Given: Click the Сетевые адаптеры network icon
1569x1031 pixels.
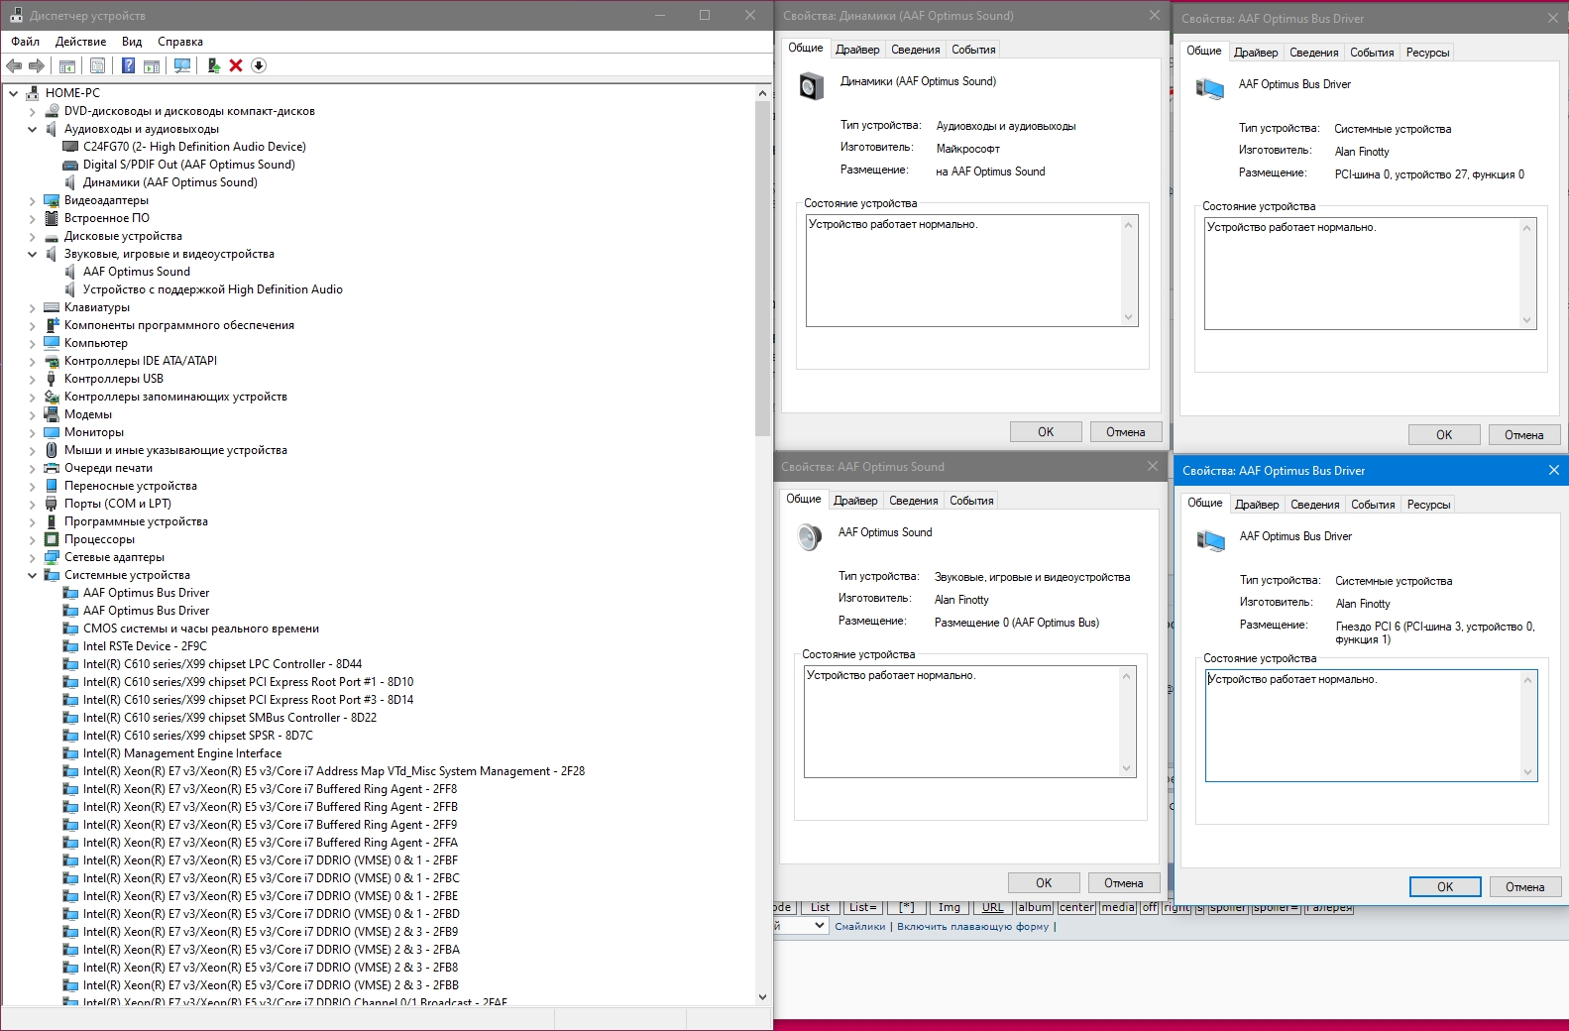Looking at the screenshot, I should (x=52, y=557).
